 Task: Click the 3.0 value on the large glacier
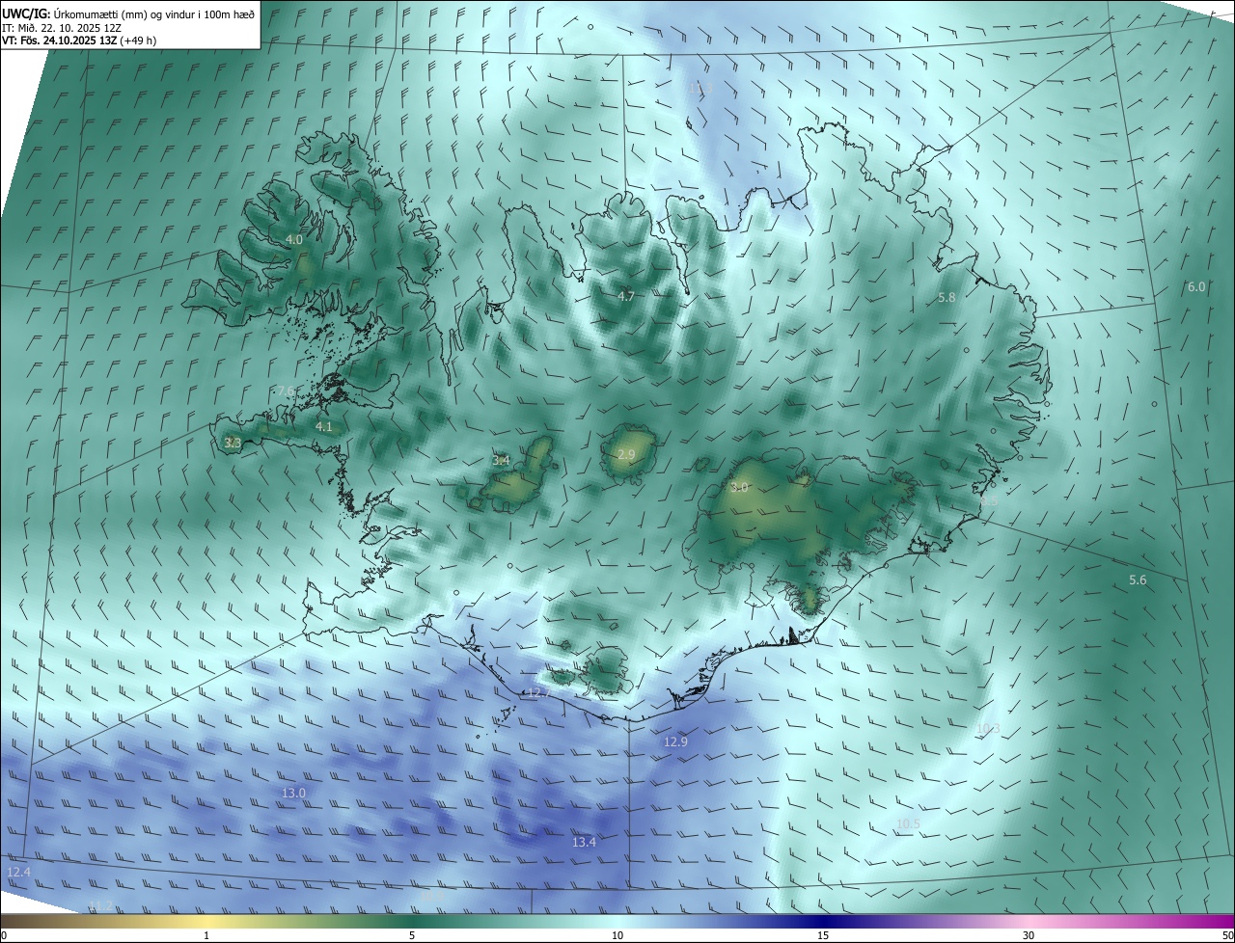click(x=739, y=488)
